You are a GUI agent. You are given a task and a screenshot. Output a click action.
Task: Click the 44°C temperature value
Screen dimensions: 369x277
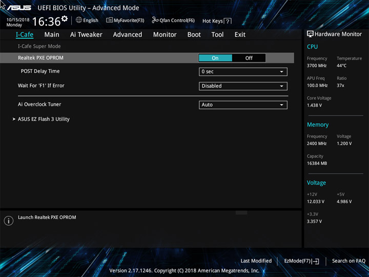coord(341,66)
